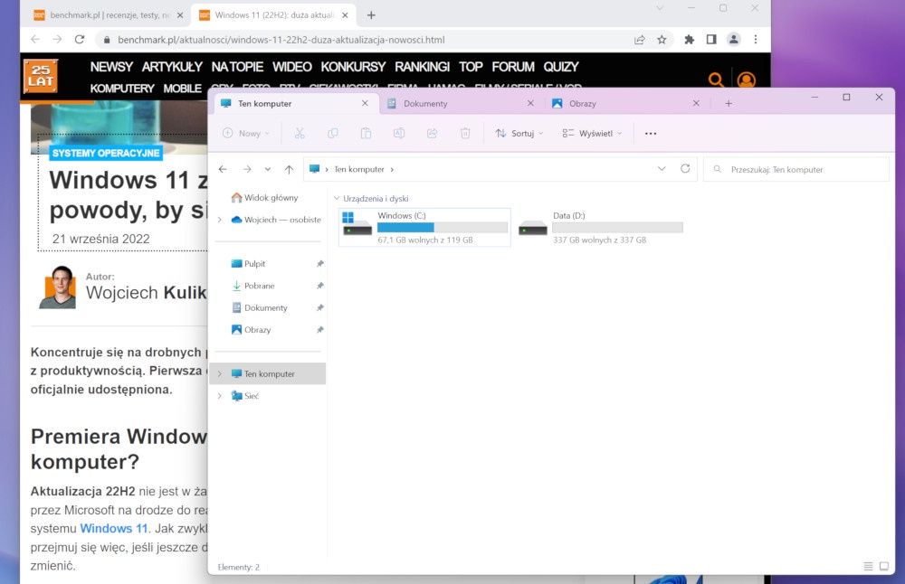Collapse the Urządzenia i dyski group
Screen dimensions: 905x584
click(x=337, y=198)
